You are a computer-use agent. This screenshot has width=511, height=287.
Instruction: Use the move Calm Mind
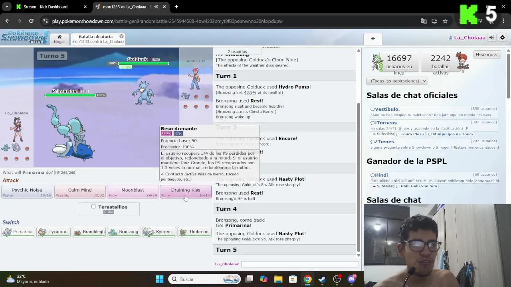(x=80, y=192)
